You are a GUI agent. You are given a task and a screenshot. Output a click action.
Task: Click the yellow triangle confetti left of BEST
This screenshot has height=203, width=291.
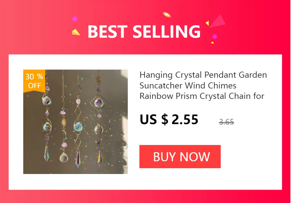click(x=76, y=32)
